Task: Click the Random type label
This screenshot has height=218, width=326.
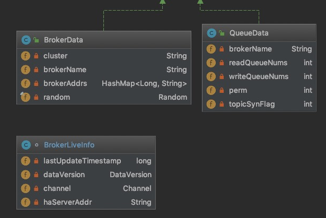Action: 173,97
